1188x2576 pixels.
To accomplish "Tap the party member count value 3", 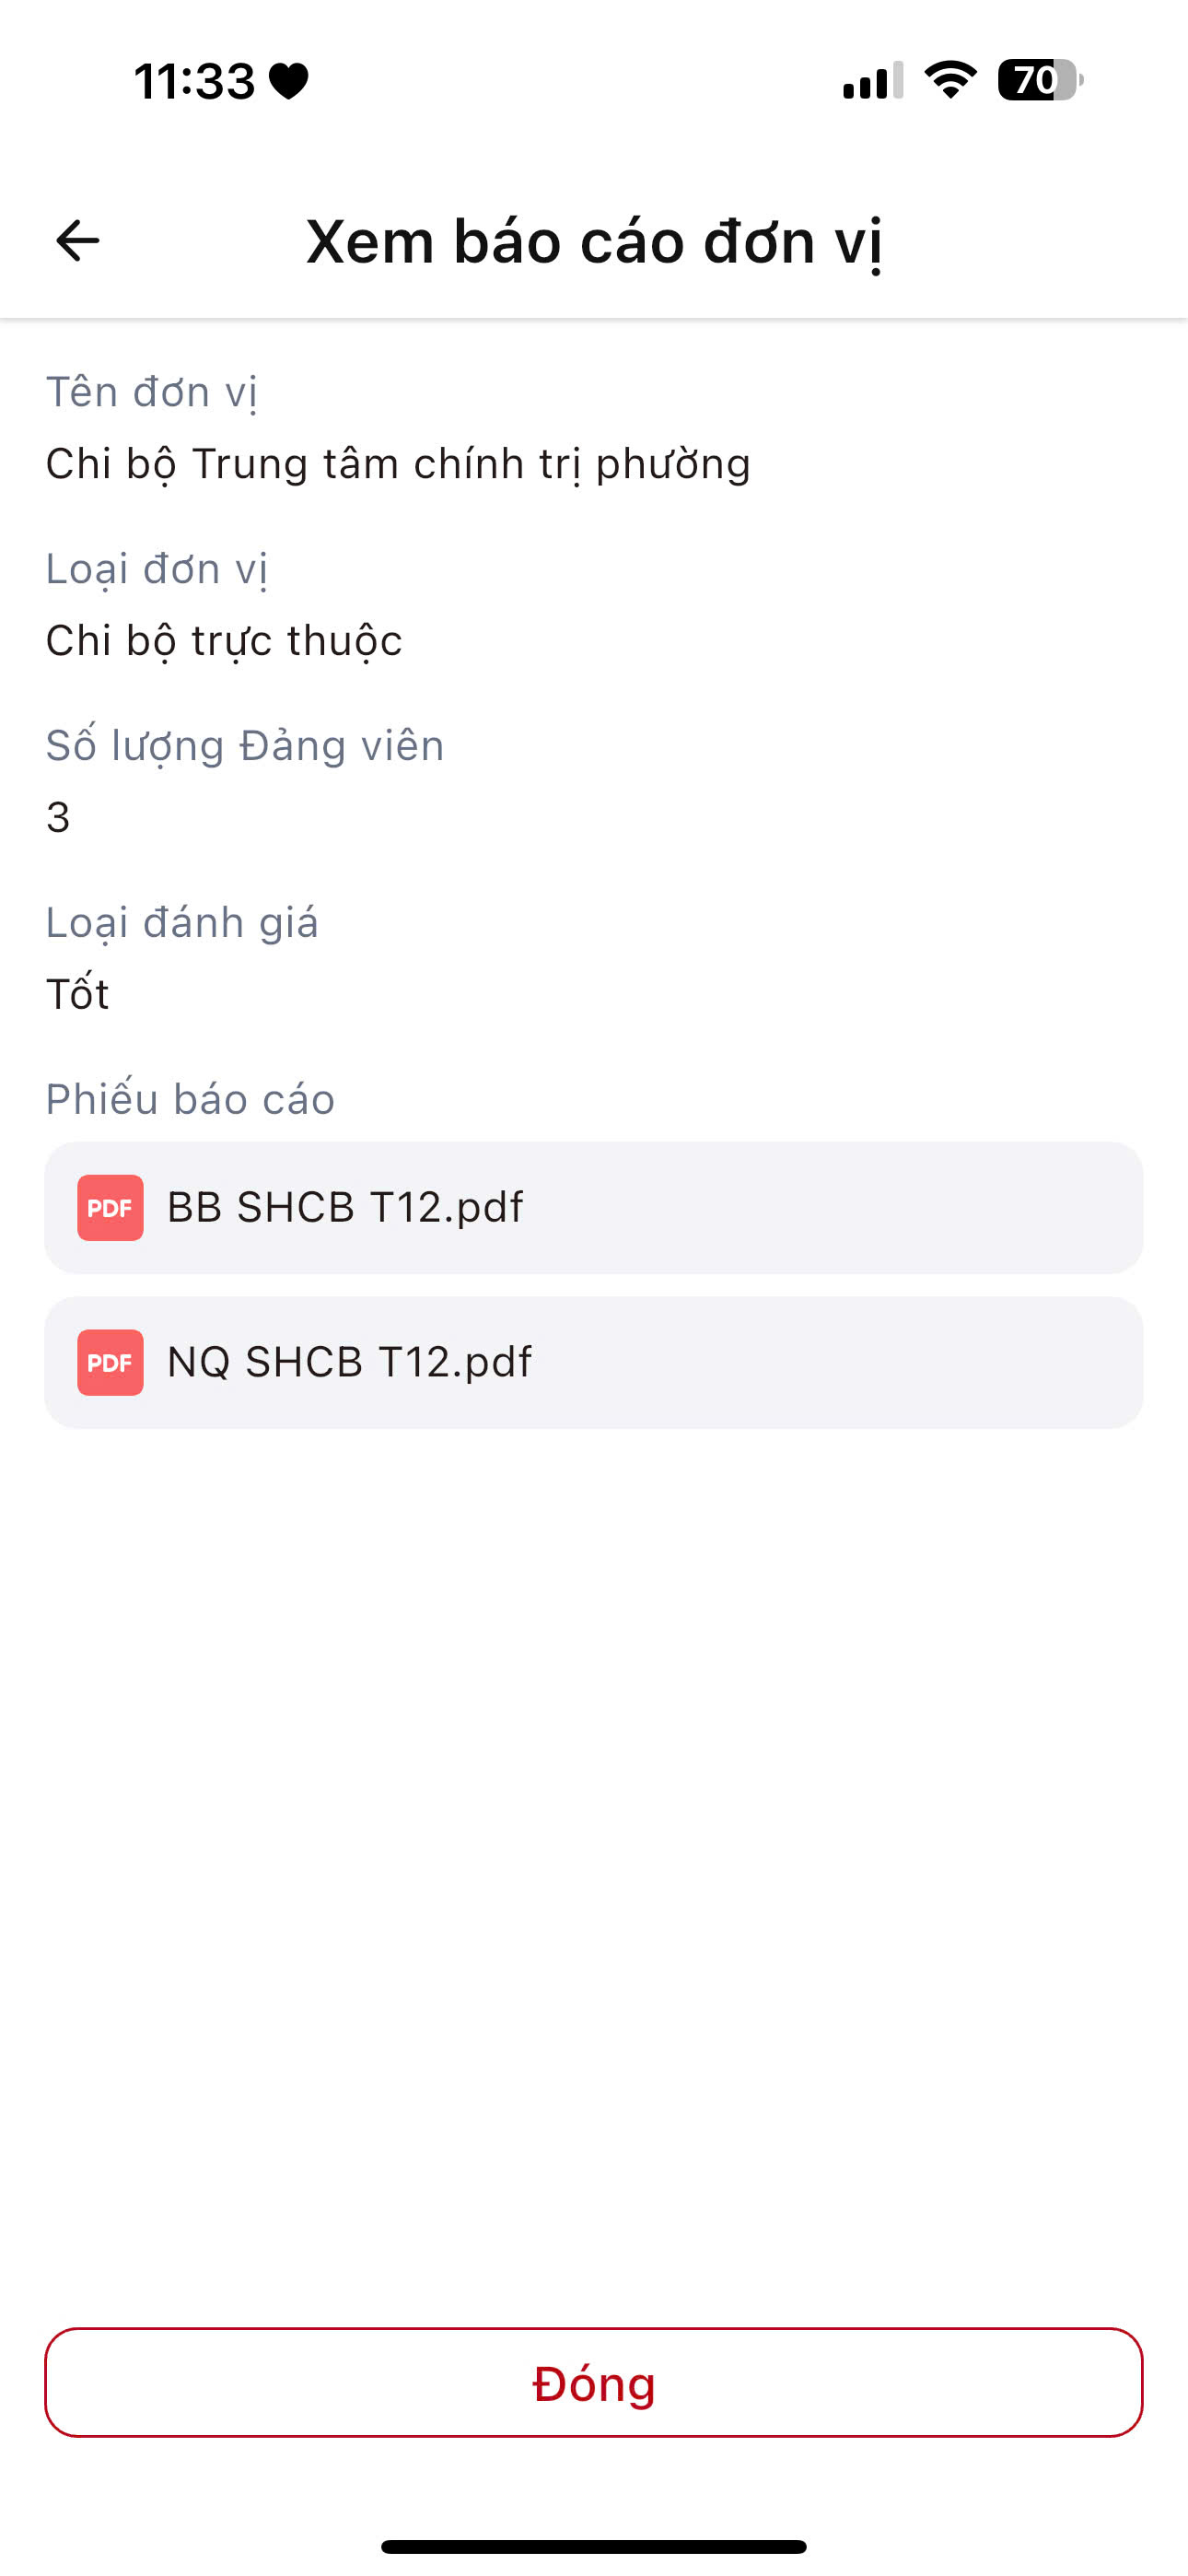I will tap(58, 818).
